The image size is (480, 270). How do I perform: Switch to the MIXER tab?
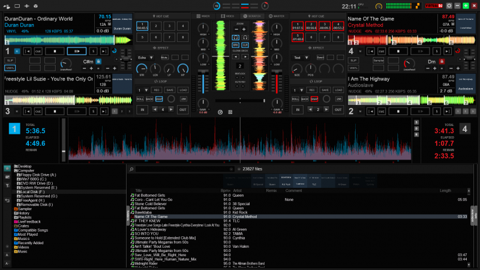click(203, 16)
